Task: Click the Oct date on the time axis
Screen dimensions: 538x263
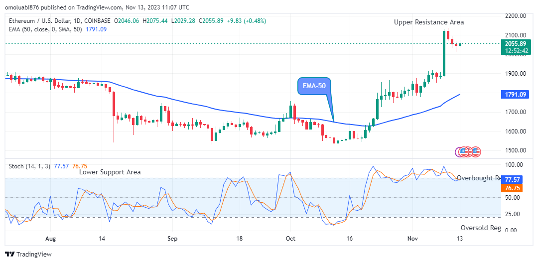Action: click(290, 239)
